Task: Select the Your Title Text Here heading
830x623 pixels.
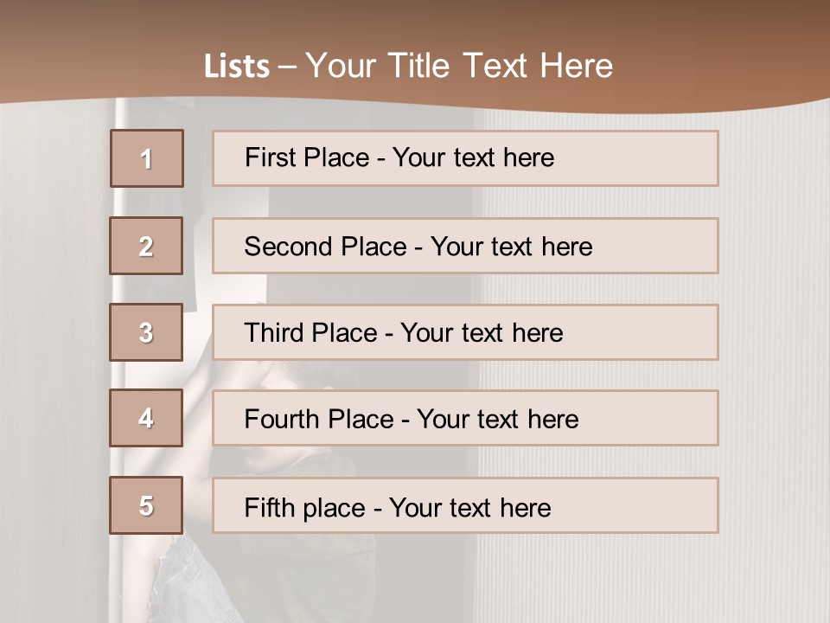Action: [x=459, y=66]
